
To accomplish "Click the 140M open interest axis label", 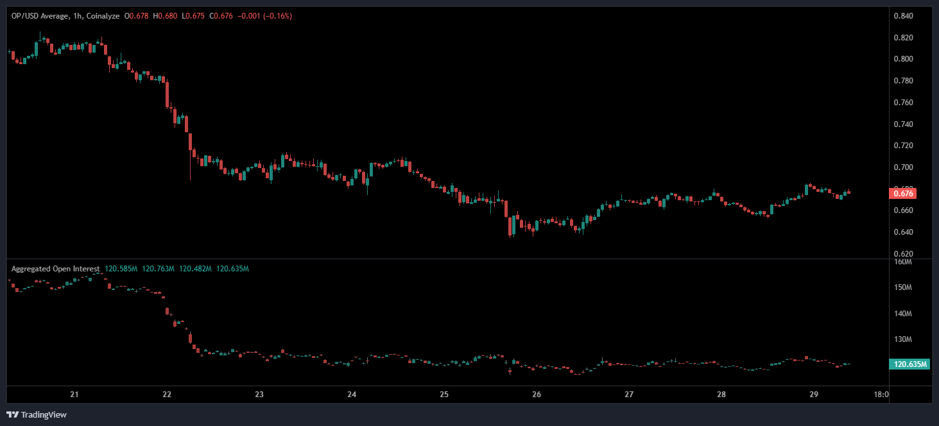I will coord(902,314).
